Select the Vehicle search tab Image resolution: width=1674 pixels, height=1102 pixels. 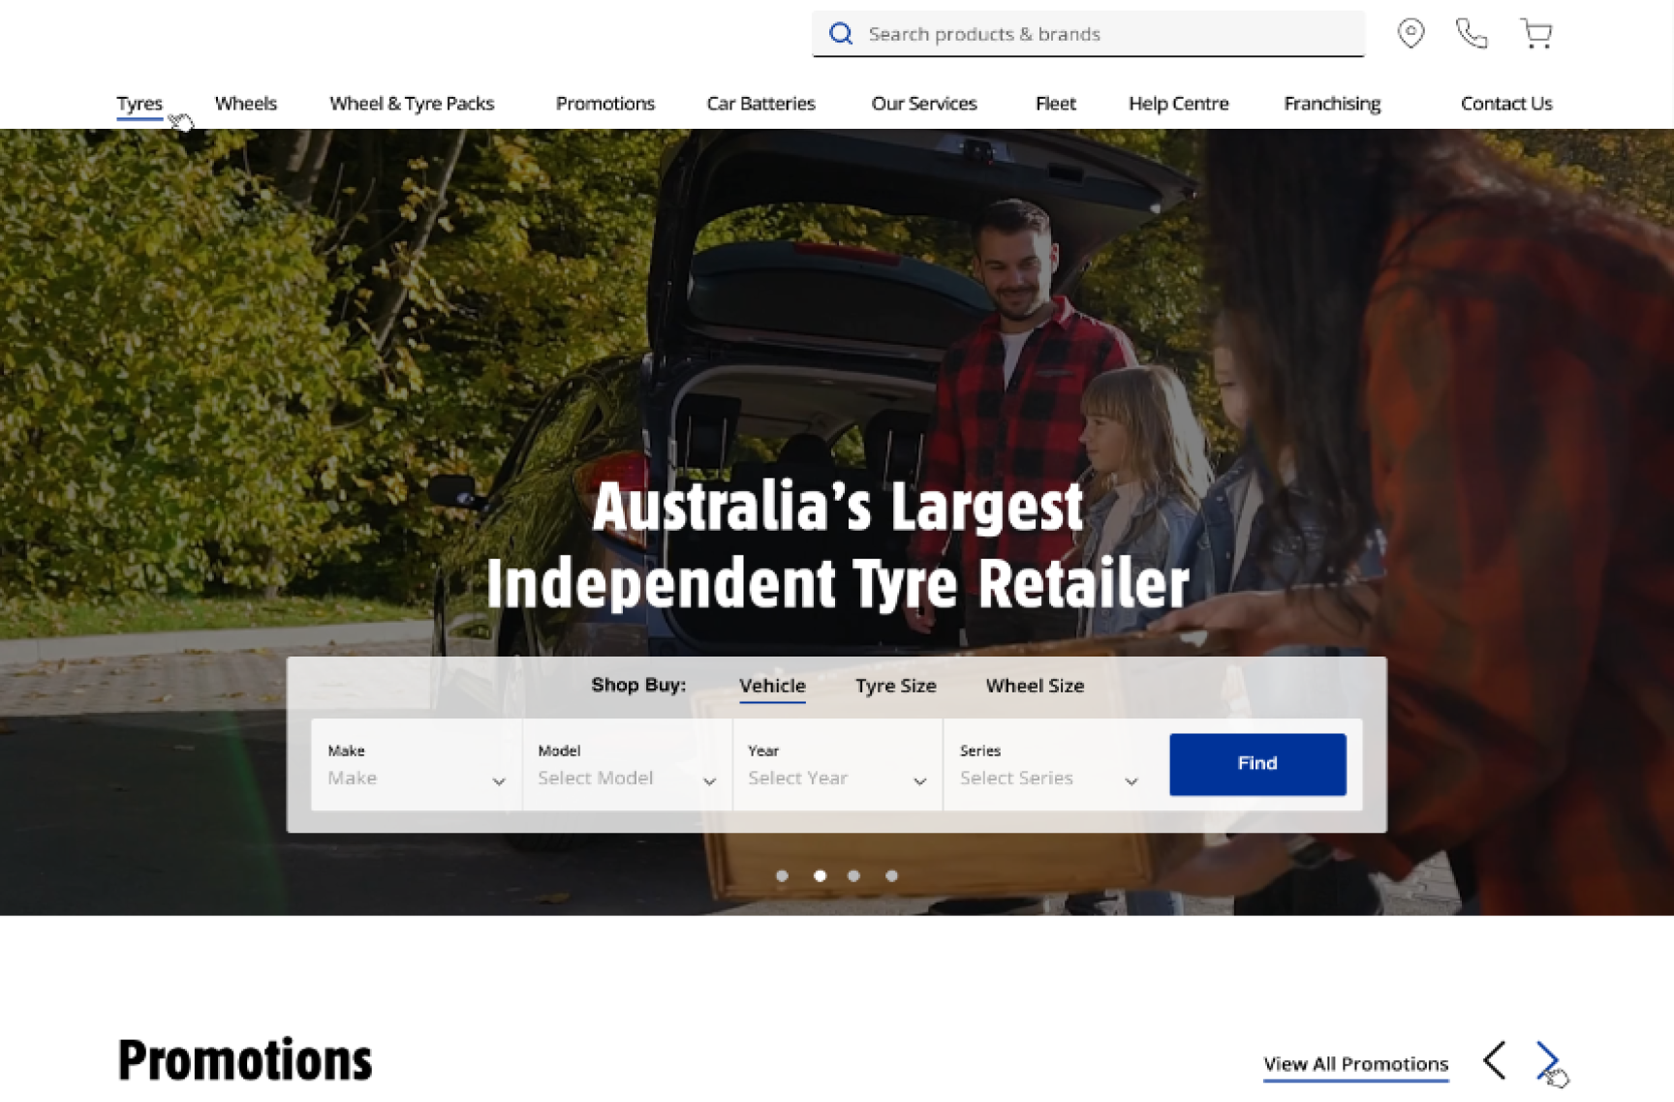point(772,686)
